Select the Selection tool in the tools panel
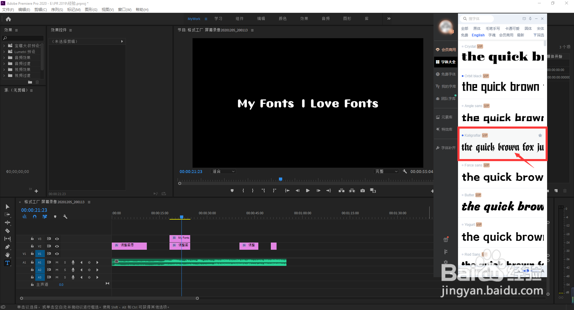The image size is (574, 310). pos(7,206)
